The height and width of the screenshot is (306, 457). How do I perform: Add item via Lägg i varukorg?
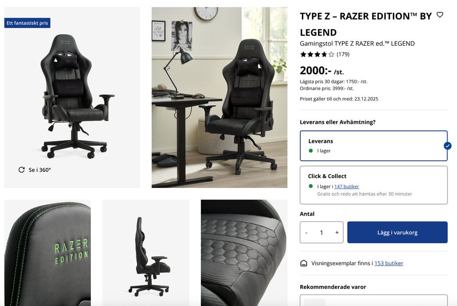(x=397, y=232)
